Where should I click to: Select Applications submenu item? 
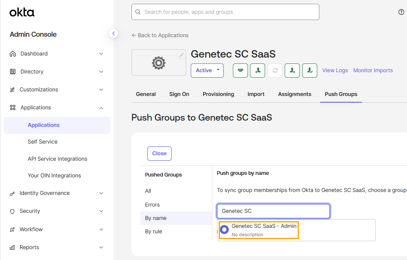[x=57, y=125]
